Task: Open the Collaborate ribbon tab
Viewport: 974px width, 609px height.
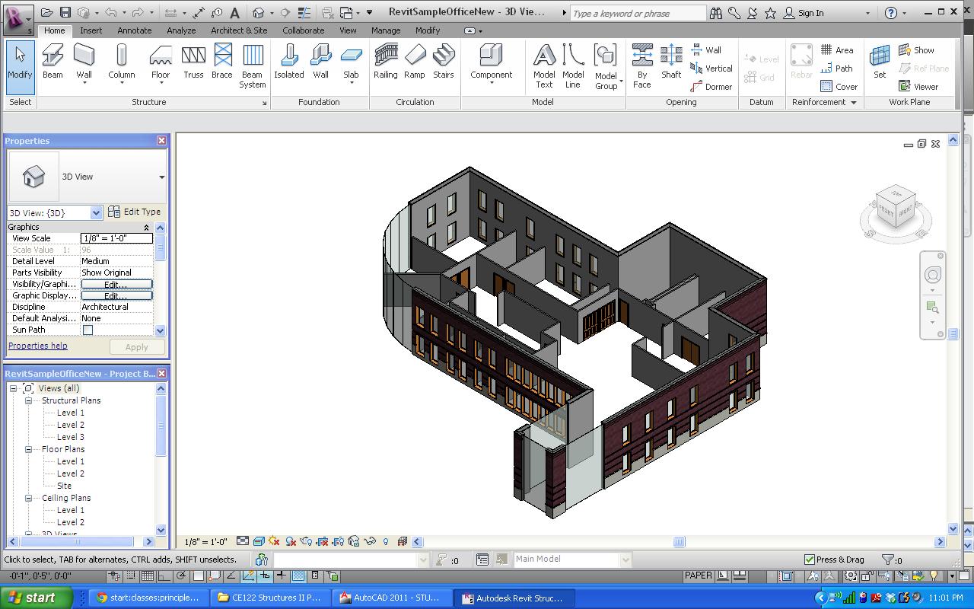Action: pyautogui.click(x=303, y=30)
